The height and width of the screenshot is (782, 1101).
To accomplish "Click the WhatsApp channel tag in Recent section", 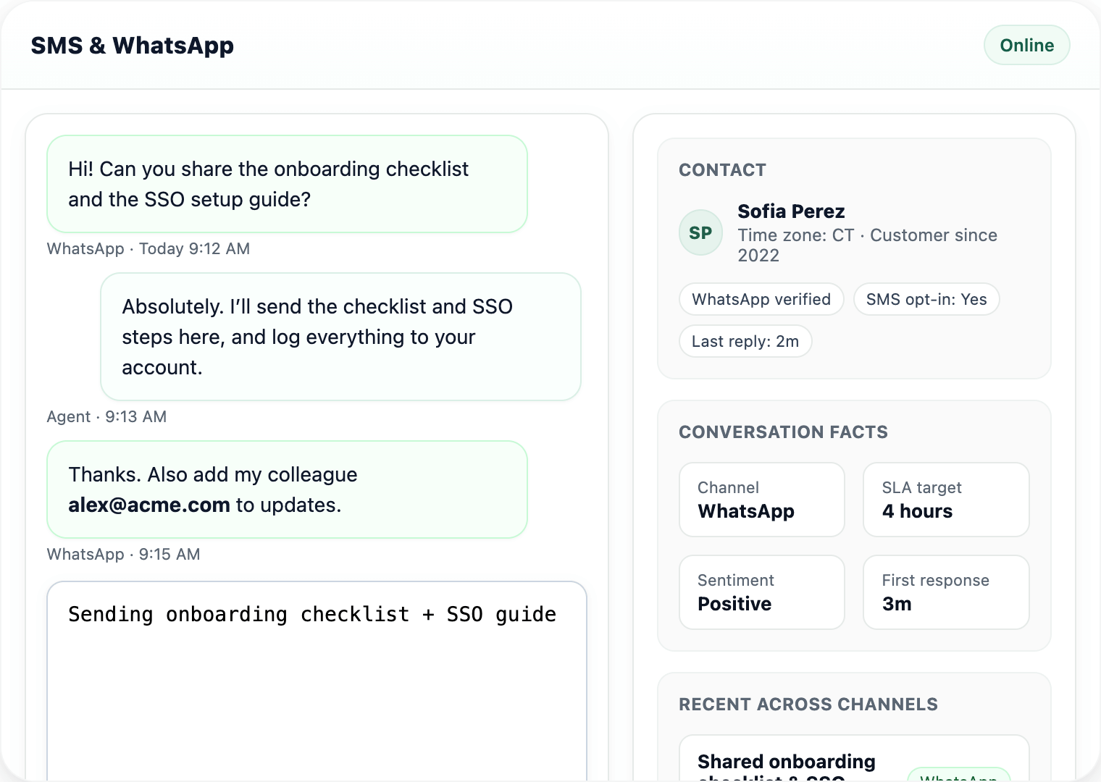I will pos(959,777).
